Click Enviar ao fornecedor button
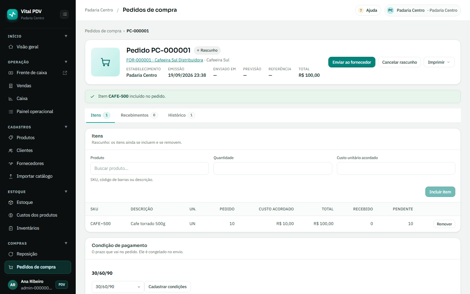This screenshot has width=470, height=294. point(352,62)
